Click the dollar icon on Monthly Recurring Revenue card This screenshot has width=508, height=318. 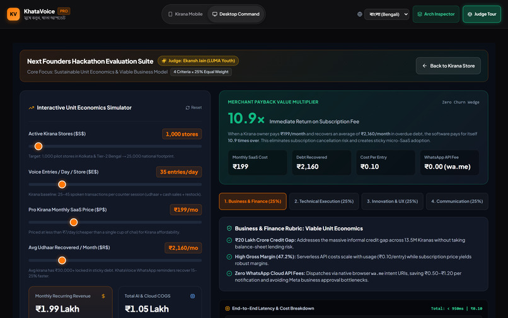pos(103,296)
